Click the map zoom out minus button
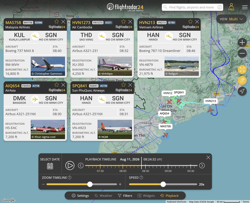This screenshot has height=203, width=250. pyautogui.click(x=242, y=53)
